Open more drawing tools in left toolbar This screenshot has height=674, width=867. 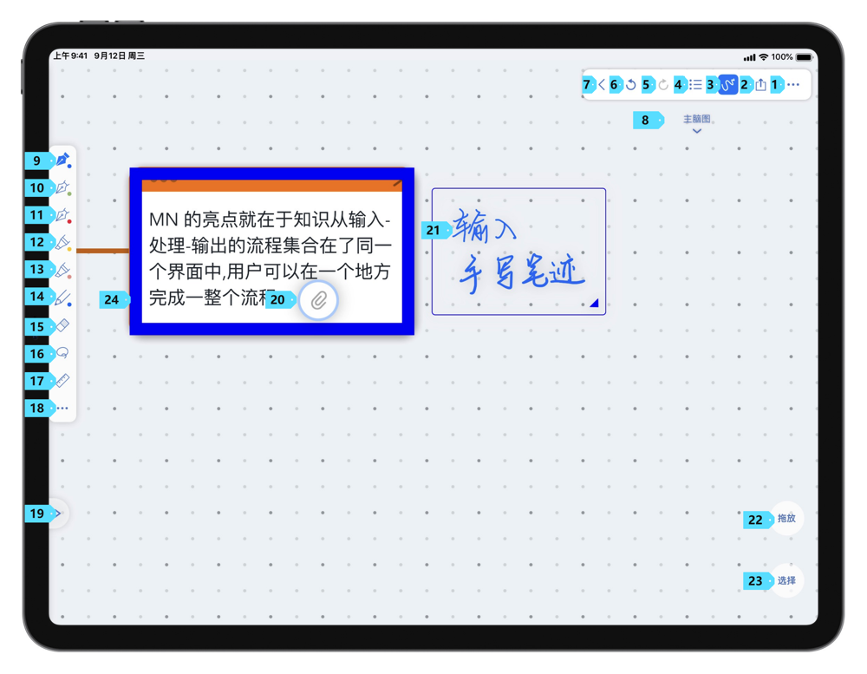(x=62, y=408)
